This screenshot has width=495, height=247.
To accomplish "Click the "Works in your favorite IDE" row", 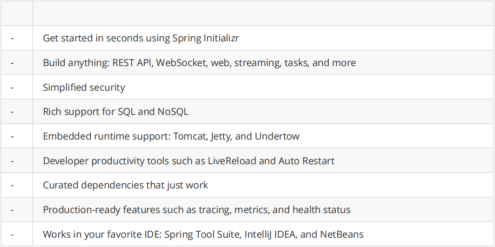I will point(248,234).
